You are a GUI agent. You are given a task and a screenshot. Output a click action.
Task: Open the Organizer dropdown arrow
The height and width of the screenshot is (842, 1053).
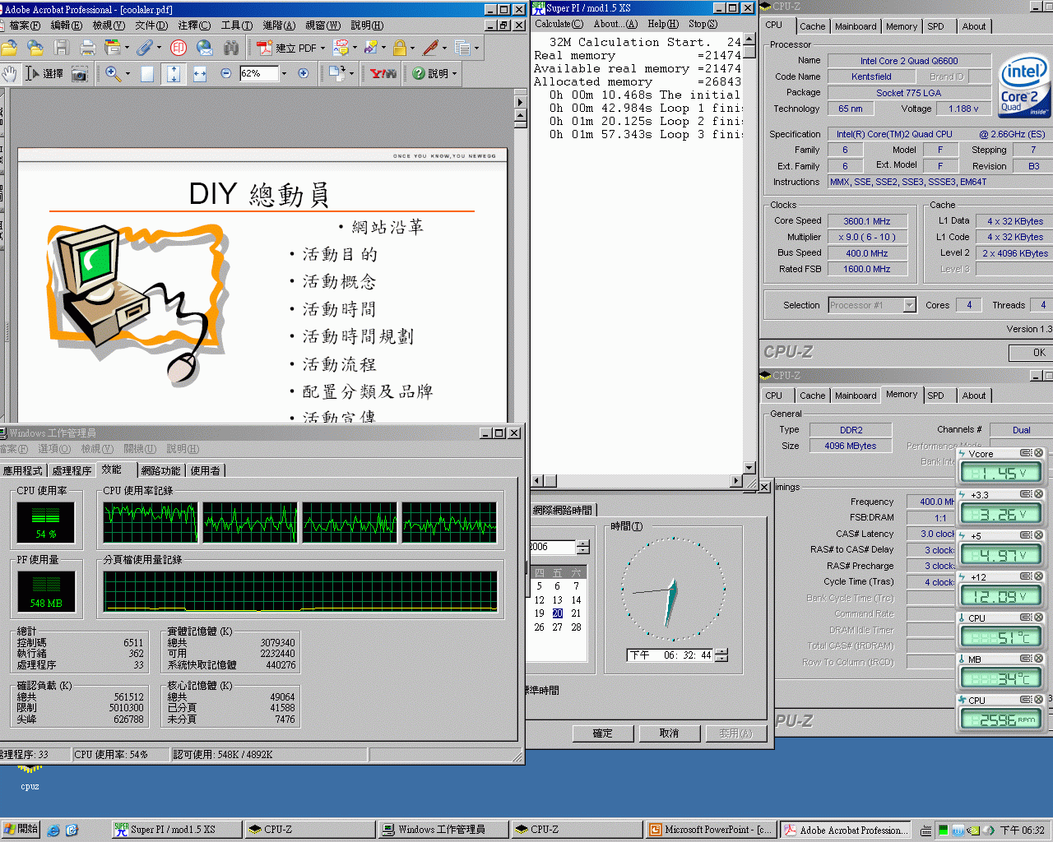[127, 48]
